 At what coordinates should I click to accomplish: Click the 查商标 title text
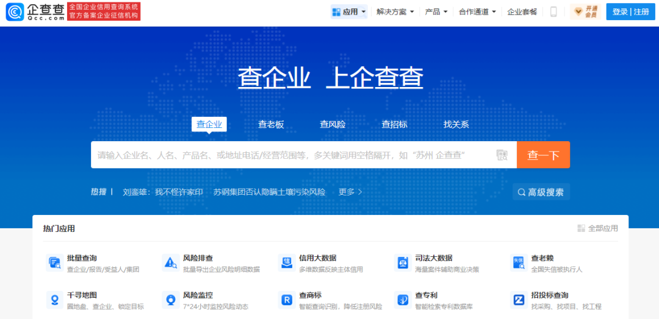click(310, 295)
